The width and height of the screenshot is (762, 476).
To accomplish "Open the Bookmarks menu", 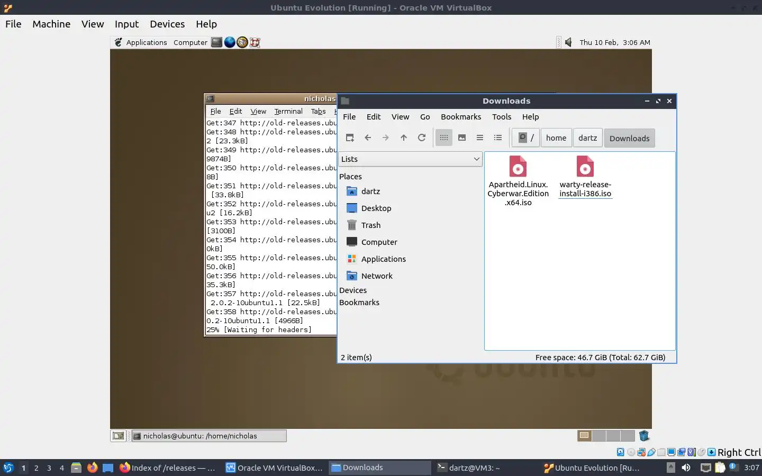I will [x=461, y=117].
